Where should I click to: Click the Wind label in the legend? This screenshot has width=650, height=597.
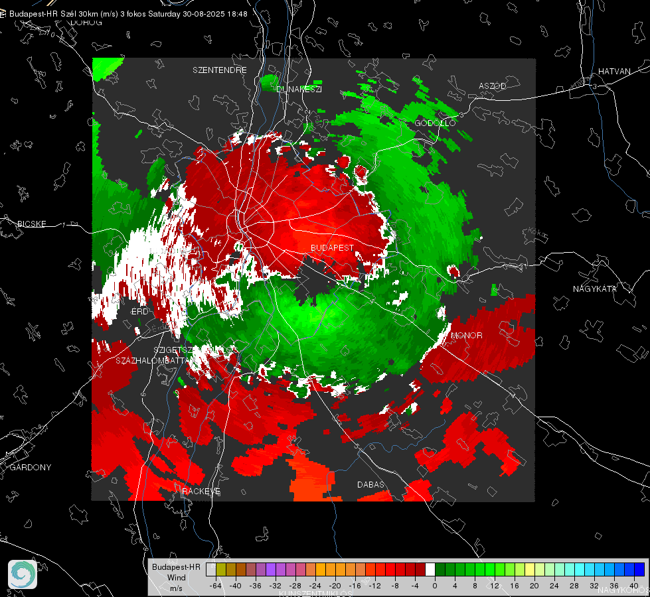(176, 578)
